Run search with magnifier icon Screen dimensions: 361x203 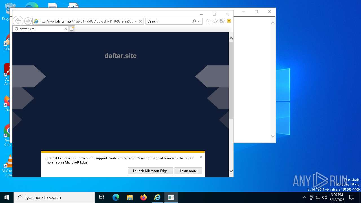(194, 21)
